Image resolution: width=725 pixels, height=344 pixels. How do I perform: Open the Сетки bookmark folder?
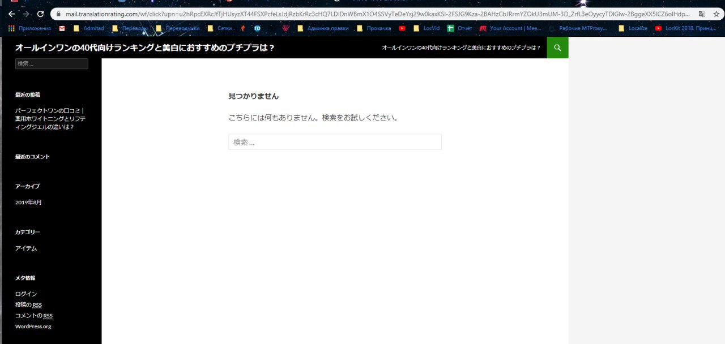pyautogui.click(x=220, y=28)
